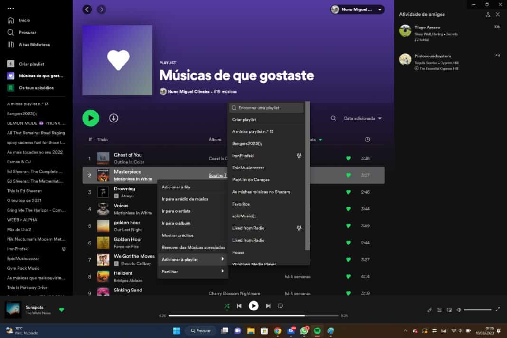Viewport: 507px width, 338px height.
Task: Open the connect to a device icon
Action: (449, 310)
